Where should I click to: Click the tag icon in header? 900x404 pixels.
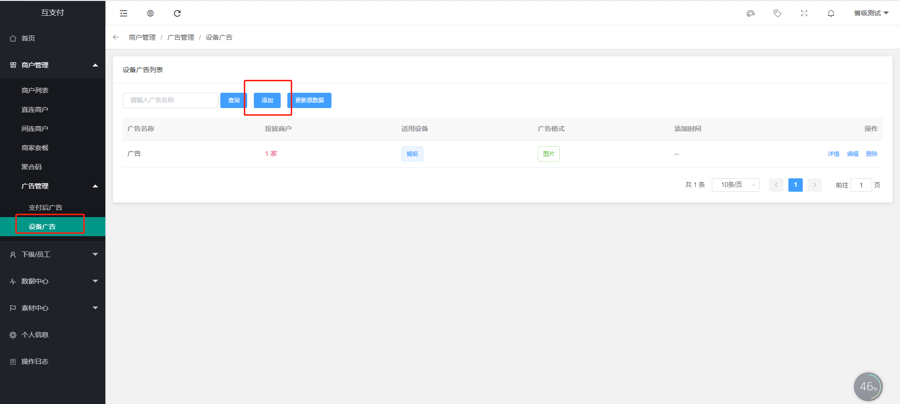coord(777,13)
